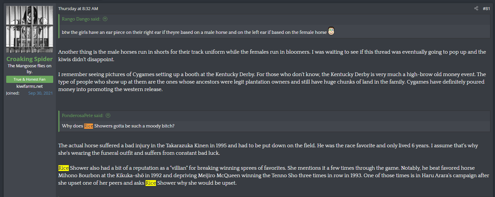Click yellow highlighted Rice starting the last paragraph
Viewport: 495px width, 197px height.
pos(63,168)
